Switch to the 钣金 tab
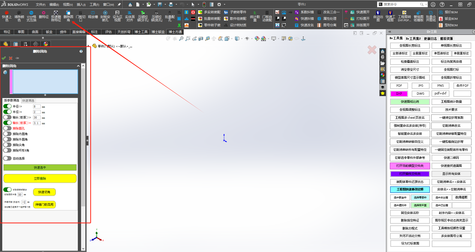The height and width of the screenshot is (252, 475). point(49,32)
